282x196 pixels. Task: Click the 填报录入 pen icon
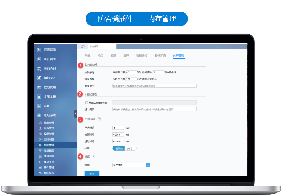click(39, 78)
